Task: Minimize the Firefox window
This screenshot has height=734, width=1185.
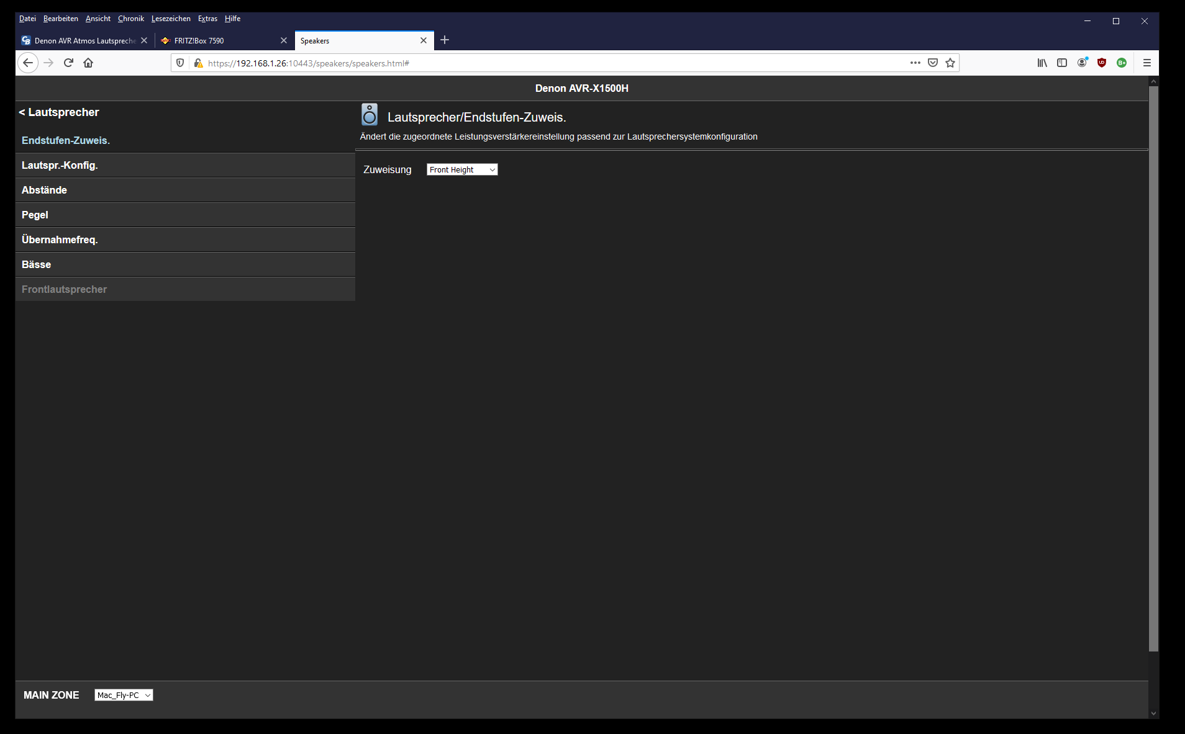Action: 1087,21
